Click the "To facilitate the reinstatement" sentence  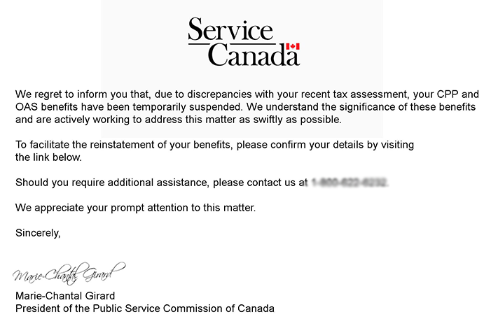(214, 151)
